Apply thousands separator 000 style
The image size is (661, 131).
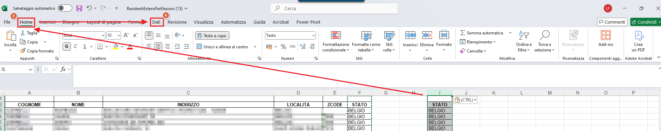pos(293,47)
